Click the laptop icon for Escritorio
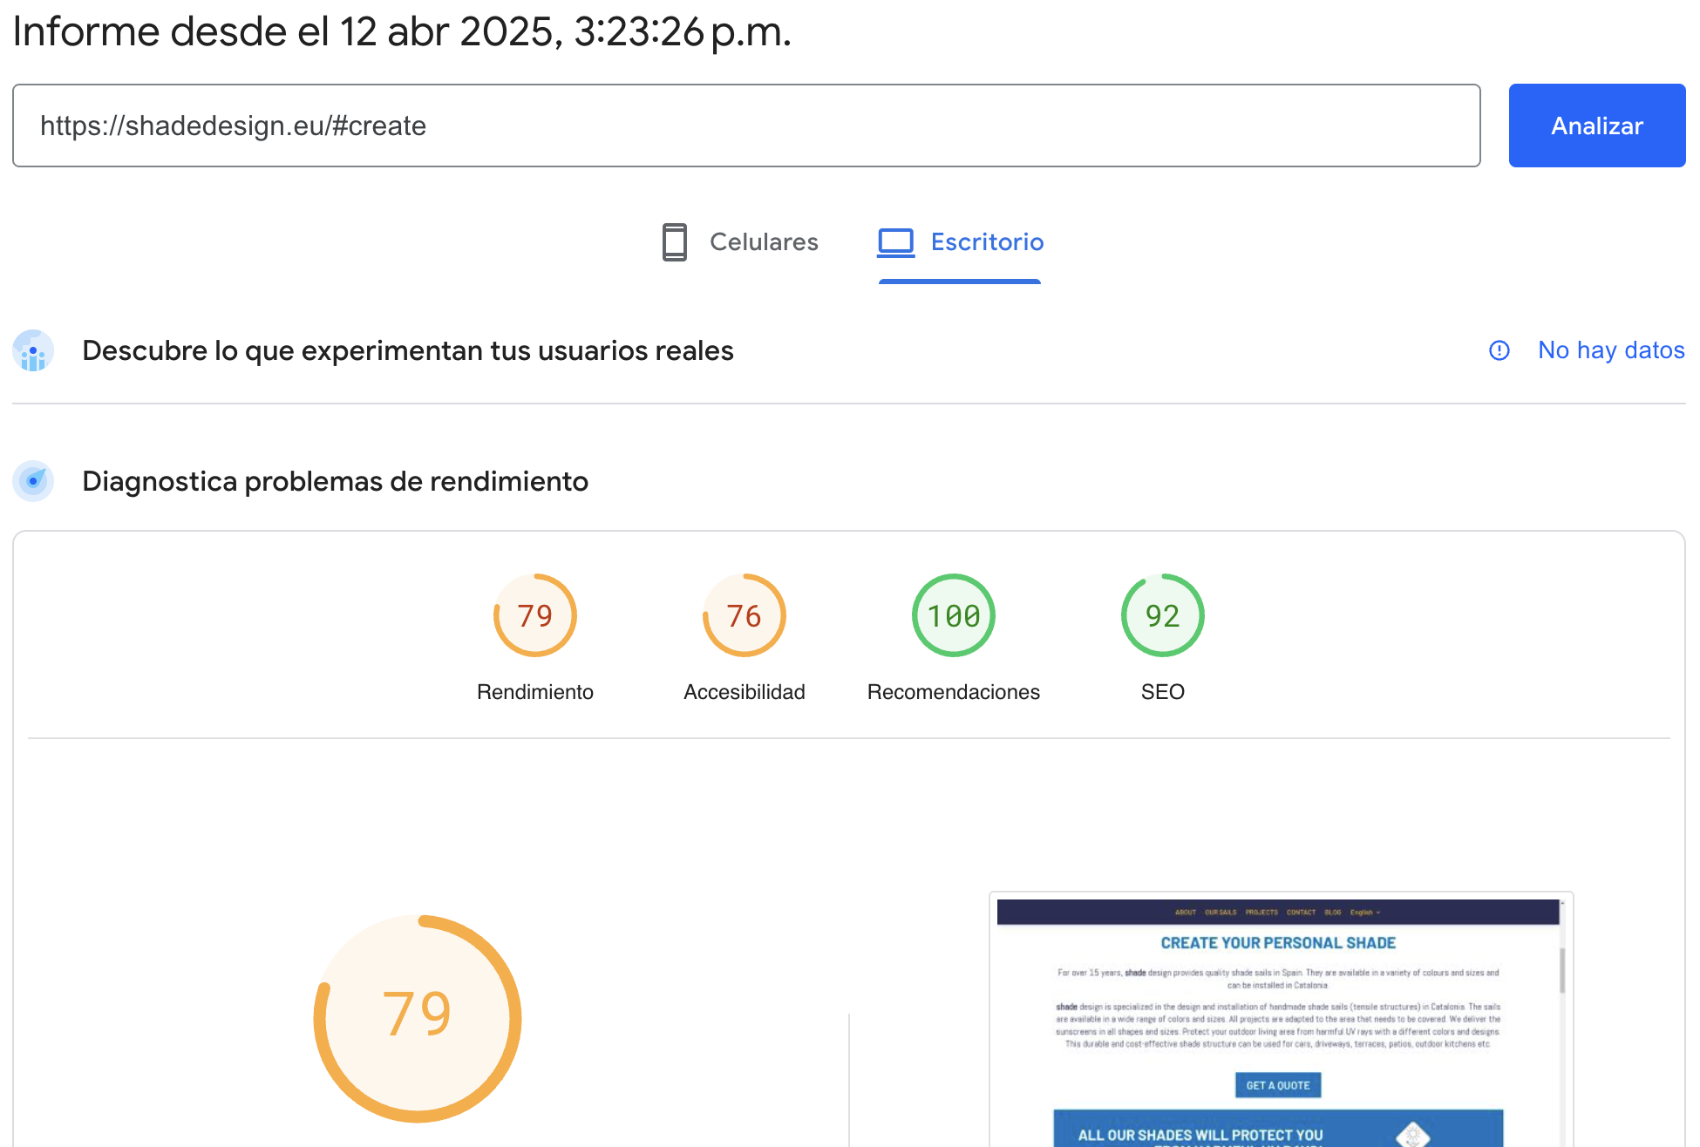The width and height of the screenshot is (1700, 1147). pos(895,241)
